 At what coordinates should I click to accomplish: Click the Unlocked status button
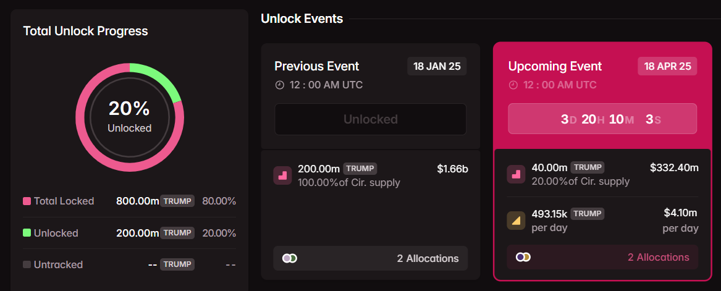[370, 119]
